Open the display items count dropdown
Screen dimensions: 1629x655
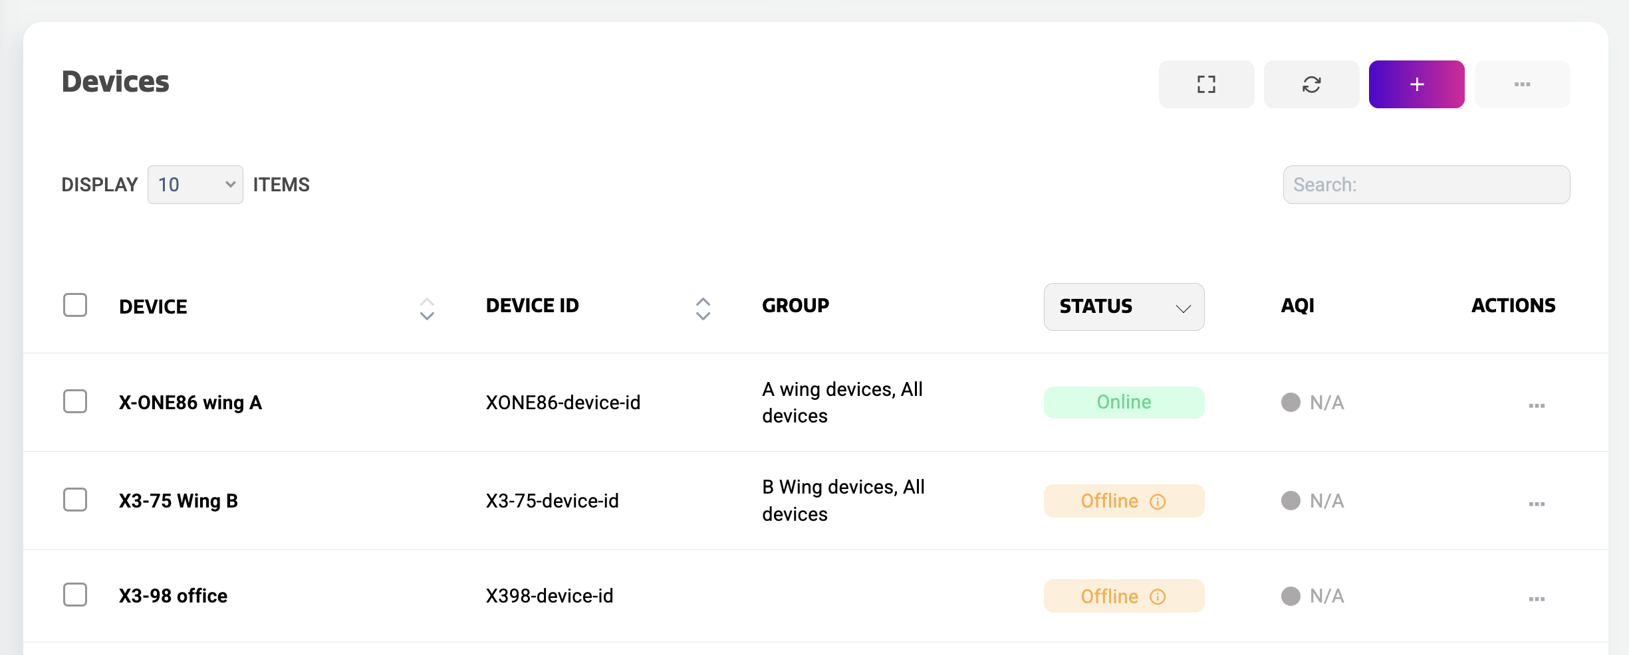click(x=195, y=184)
